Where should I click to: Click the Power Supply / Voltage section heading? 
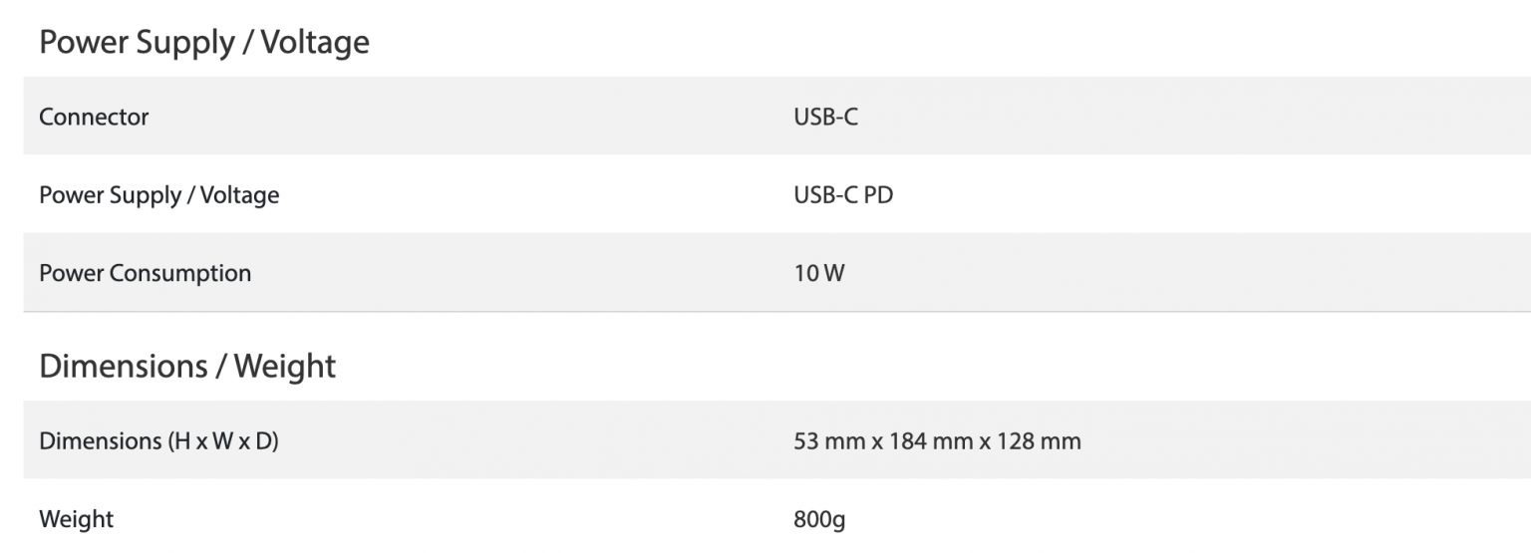tap(203, 42)
